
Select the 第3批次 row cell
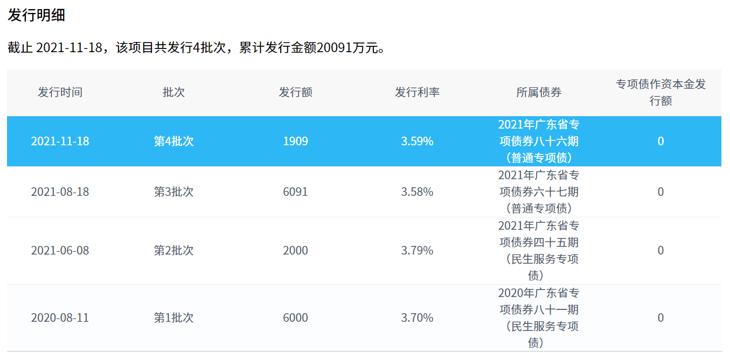(x=173, y=192)
